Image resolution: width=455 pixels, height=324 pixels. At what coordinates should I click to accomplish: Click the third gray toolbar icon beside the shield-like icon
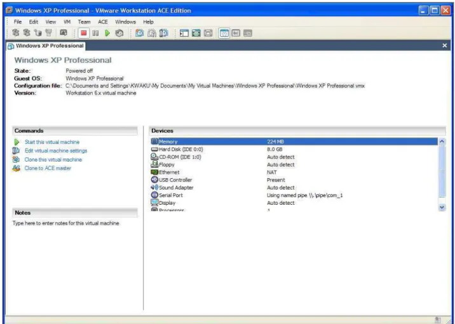(x=37, y=33)
